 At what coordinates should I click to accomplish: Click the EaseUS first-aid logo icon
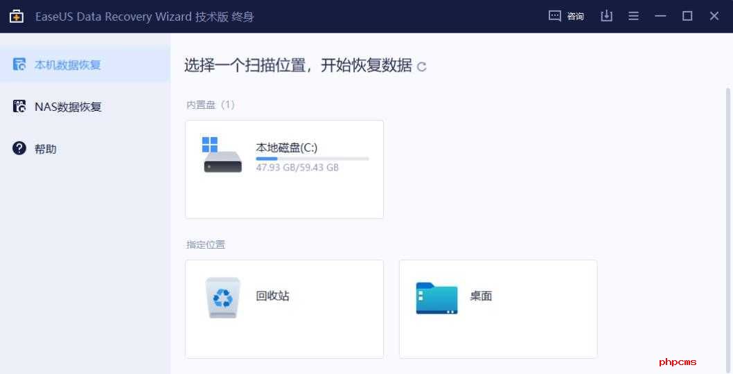click(x=17, y=17)
